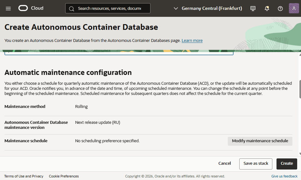Screen dimensions: 301x180
Task: Click Give us feedback link
Action: 284,176
